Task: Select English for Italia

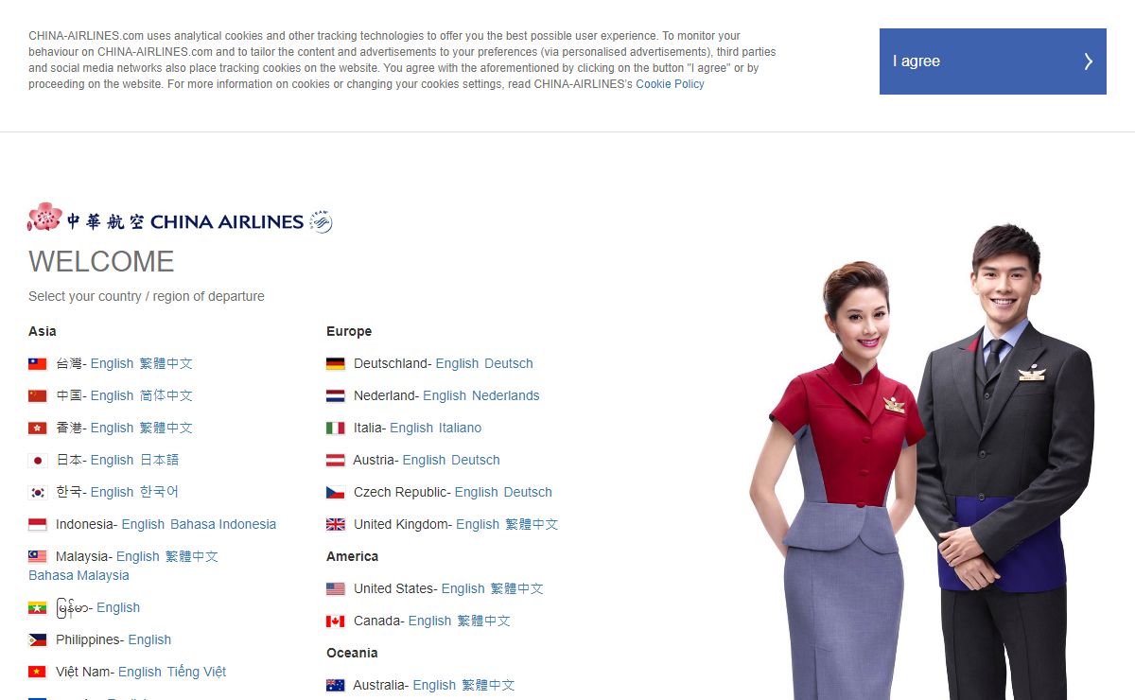Action: coord(411,428)
